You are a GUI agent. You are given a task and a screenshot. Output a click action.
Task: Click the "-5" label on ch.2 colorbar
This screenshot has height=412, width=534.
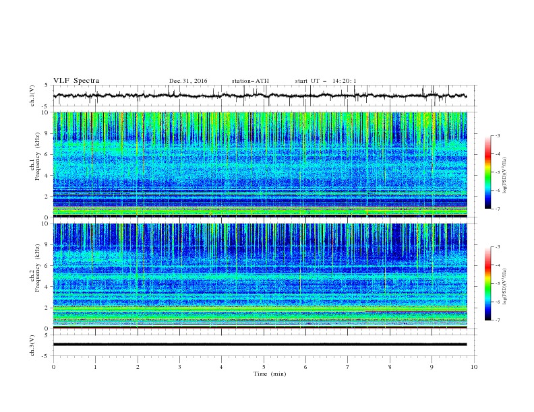(498, 283)
